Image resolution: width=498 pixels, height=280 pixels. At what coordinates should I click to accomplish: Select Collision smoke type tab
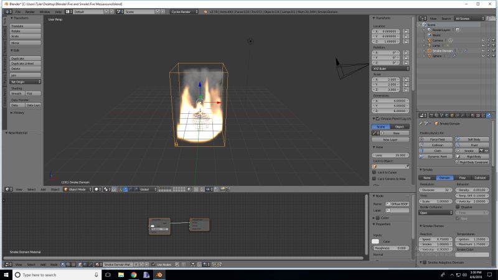pos(480,178)
